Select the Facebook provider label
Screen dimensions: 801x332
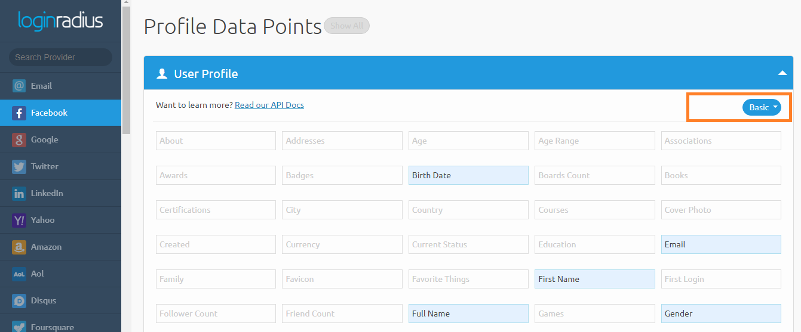(x=49, y=113)
